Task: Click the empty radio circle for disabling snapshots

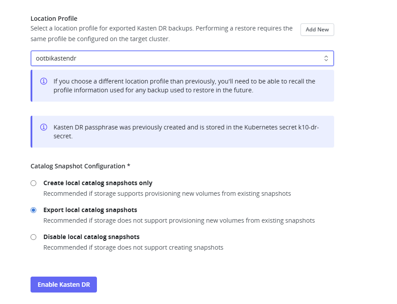Action: coord(33,237)
